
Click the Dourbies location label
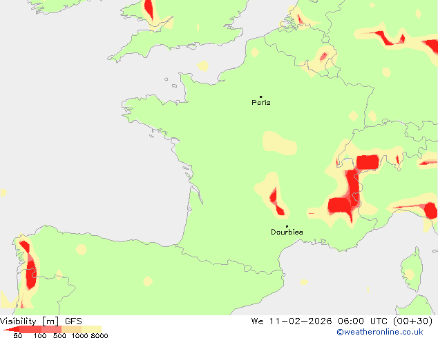pos(287,232)
